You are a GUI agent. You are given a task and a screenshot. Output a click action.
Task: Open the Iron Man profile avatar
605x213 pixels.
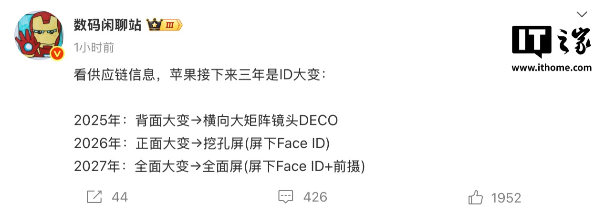(39, 35)
